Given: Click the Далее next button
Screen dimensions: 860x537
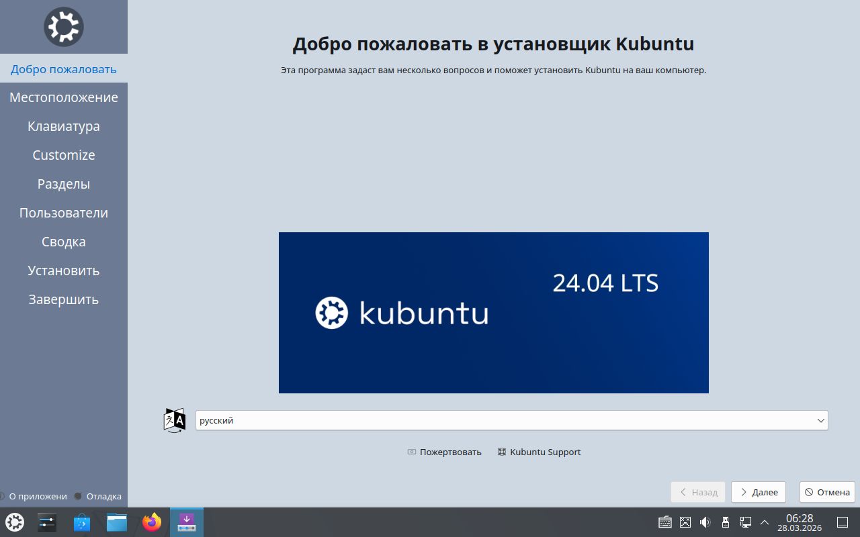Looking at the screenshot, I should (759, 492).
